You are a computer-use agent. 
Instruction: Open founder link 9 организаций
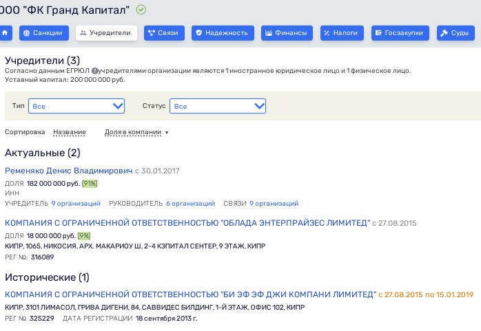pos(76,203)
